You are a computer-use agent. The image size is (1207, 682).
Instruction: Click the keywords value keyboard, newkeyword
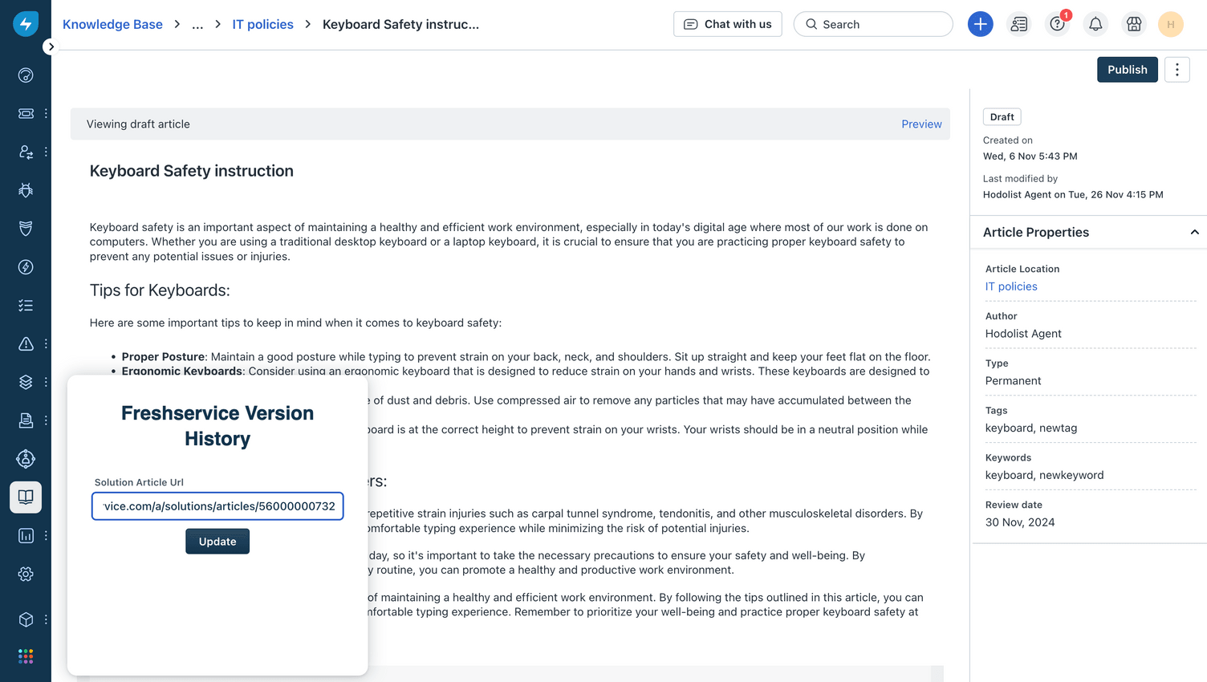point(1044,475)
